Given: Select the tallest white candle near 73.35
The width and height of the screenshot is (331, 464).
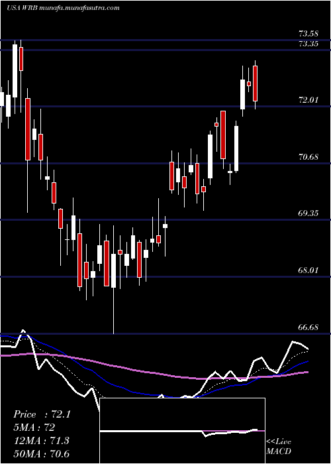Looking at the screenshot, I should pyautogui.click(x=15, y=71).
